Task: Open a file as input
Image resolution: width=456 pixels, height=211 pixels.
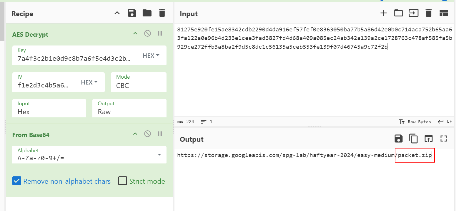Action: tap(413, 13)
